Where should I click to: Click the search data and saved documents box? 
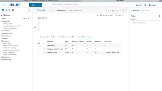coord(84,5)
